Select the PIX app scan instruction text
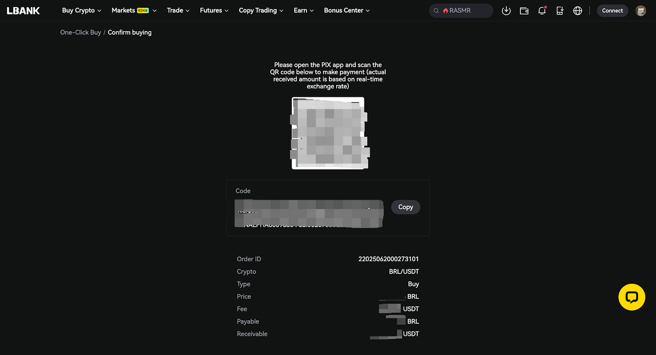 [328, 76]
